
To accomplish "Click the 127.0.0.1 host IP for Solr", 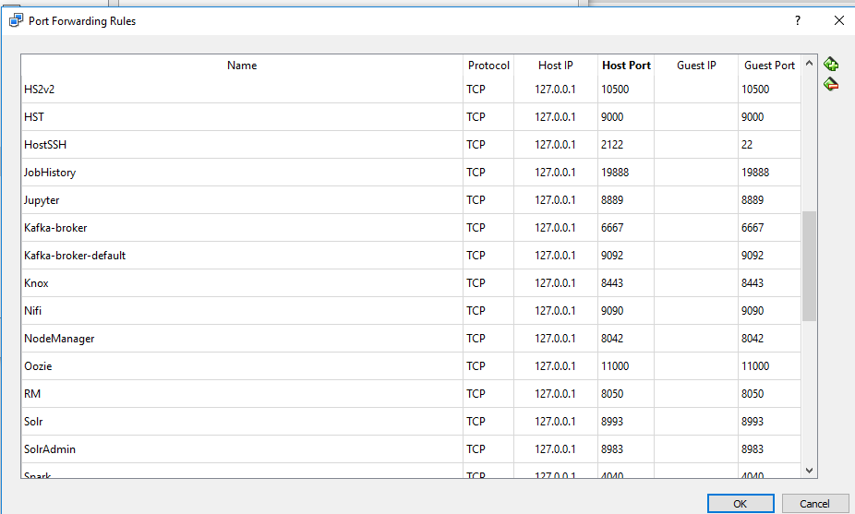I will (555, 422).
